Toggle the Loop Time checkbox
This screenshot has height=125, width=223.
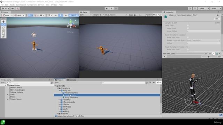coord(188,25)
